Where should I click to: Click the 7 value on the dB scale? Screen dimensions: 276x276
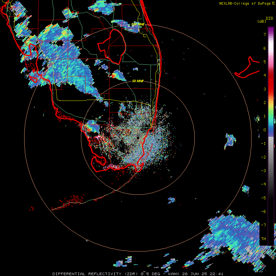265,34
